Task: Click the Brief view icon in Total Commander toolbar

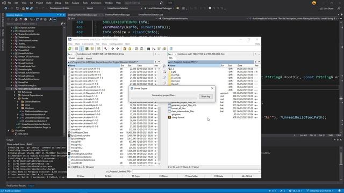Action: point(76,49)
